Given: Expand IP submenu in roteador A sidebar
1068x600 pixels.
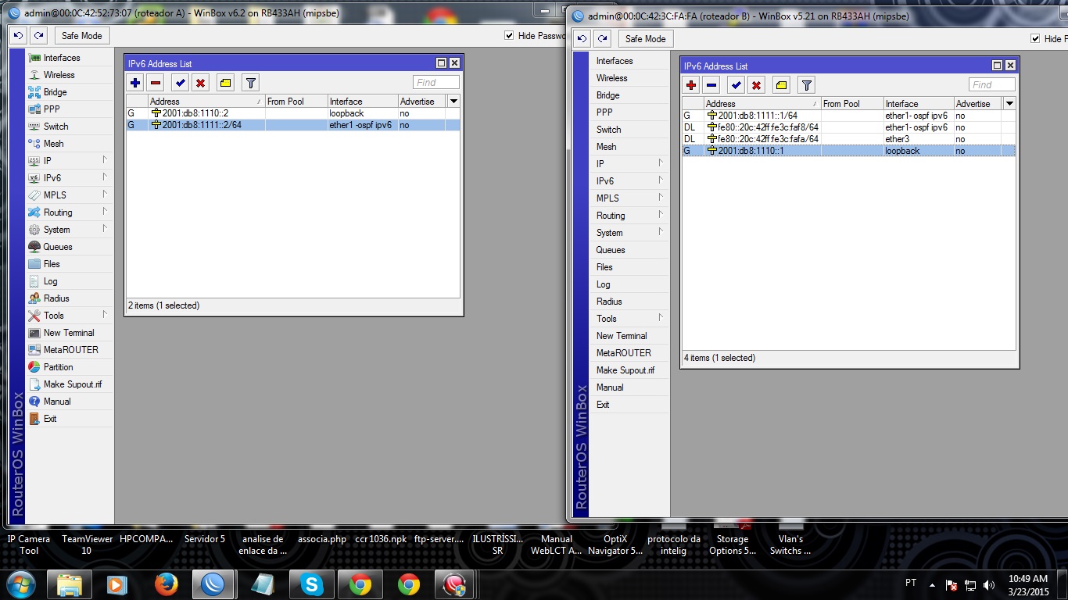Looking at the screenshot, I should coord(70,161).
